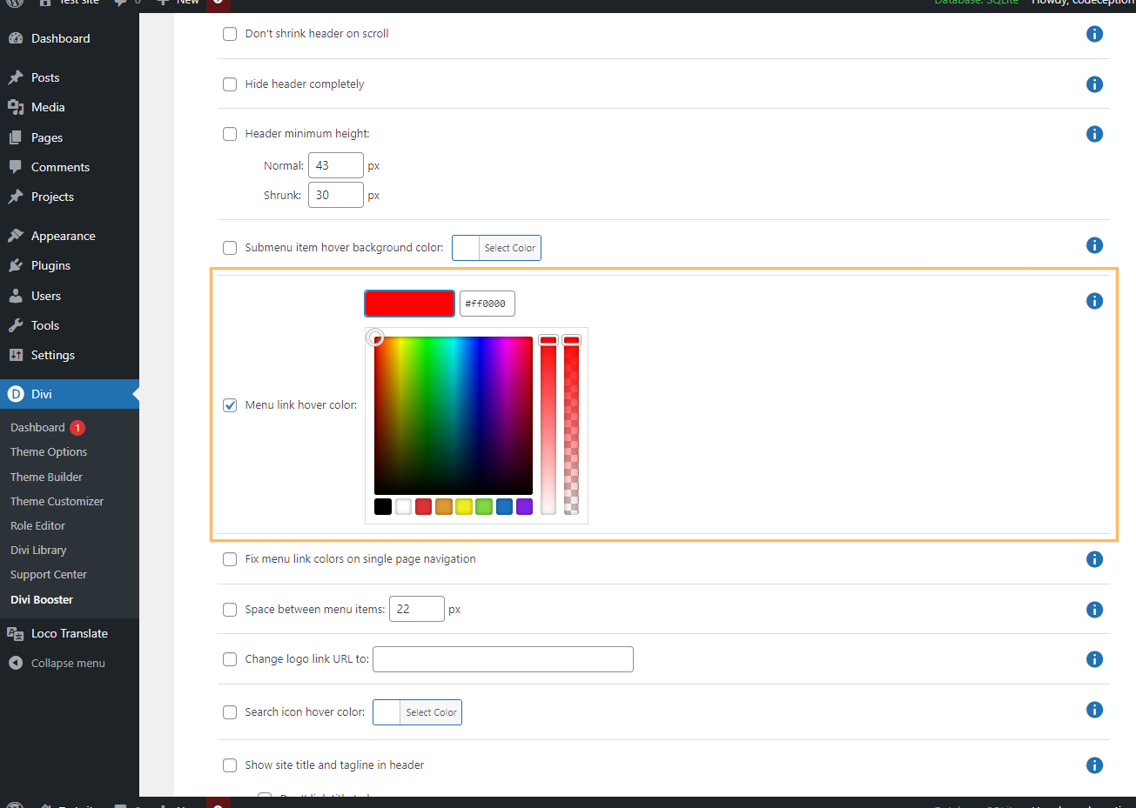Click the Shrunk height input field

336,195
